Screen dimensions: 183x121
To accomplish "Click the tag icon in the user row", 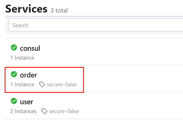I will click(44, 111).
